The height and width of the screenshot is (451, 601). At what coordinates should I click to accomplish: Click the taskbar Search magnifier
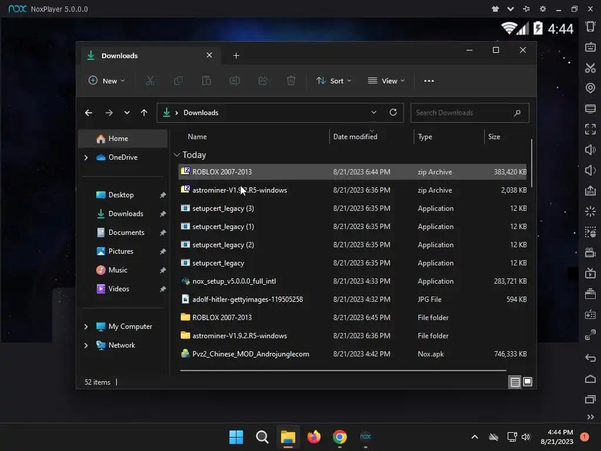(x=262, y=437)
